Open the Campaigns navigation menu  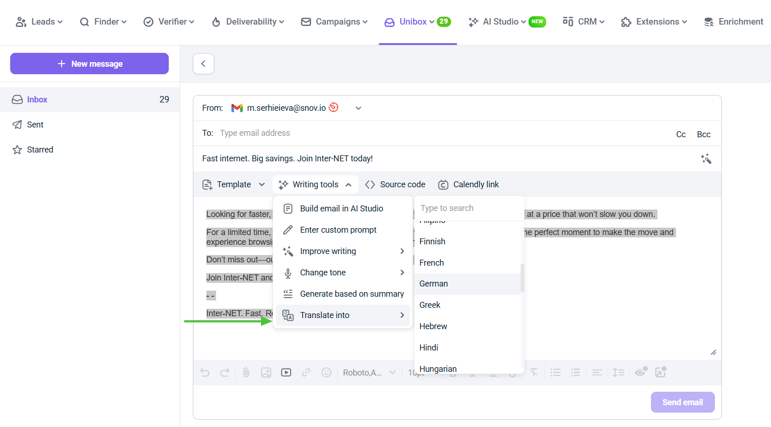click(334, 22)
